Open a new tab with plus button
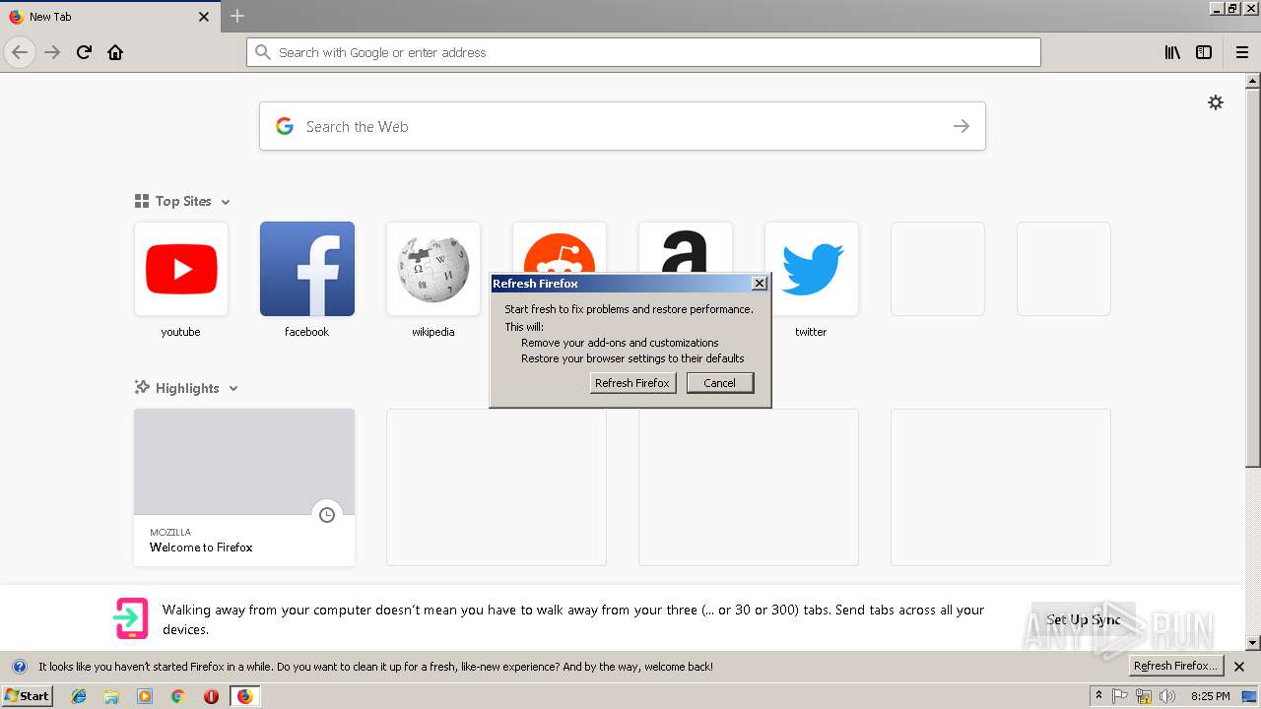The height and width of the screenshot is (709, 1261). tap(237, 16)
